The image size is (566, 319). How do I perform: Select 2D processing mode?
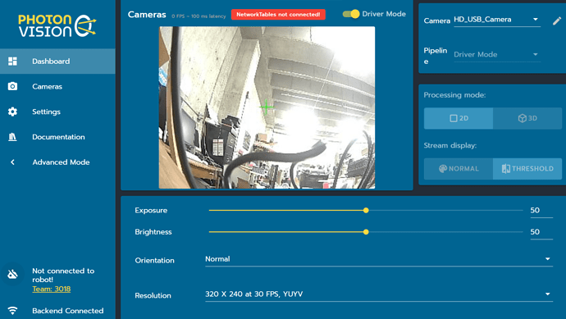(459, 118)
